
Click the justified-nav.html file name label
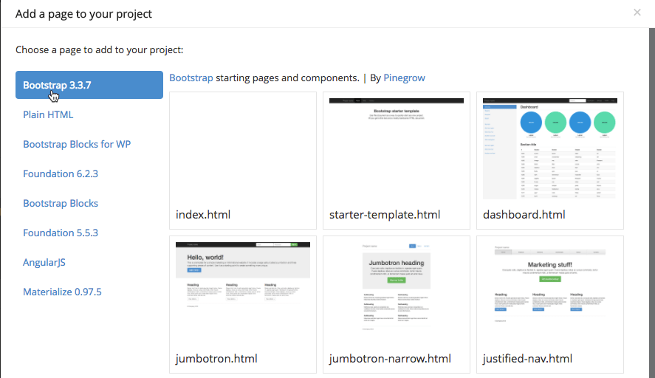click(x=527, y=359)
